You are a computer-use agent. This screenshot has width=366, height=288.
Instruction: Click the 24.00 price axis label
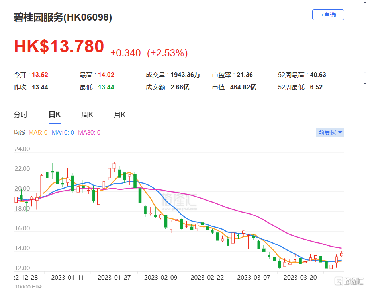click(22, 149)
